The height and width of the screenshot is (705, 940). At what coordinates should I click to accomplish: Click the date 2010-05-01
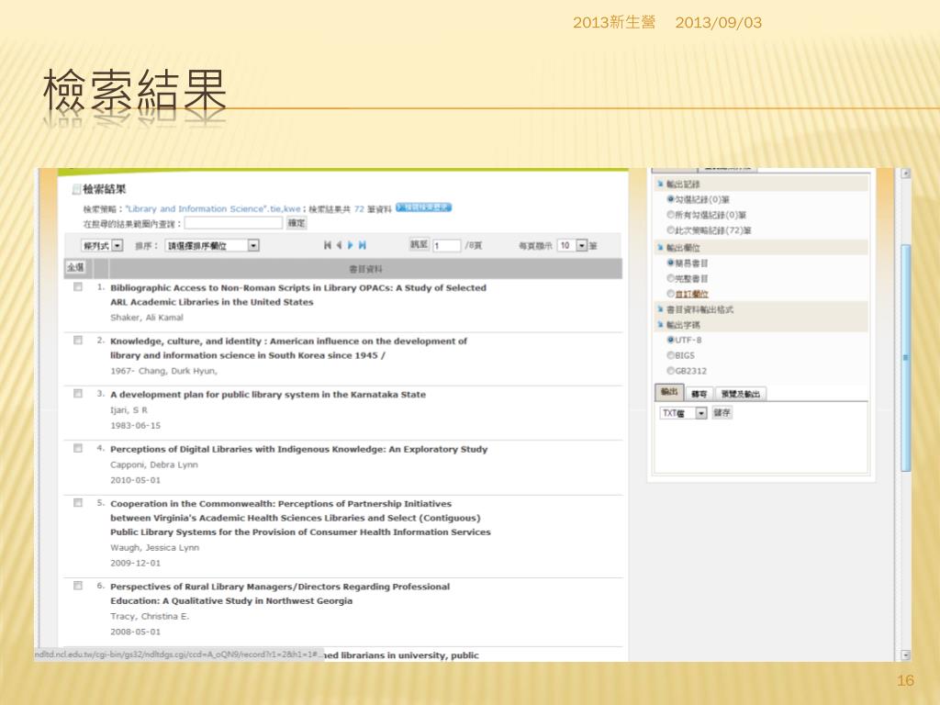(136, 479)
